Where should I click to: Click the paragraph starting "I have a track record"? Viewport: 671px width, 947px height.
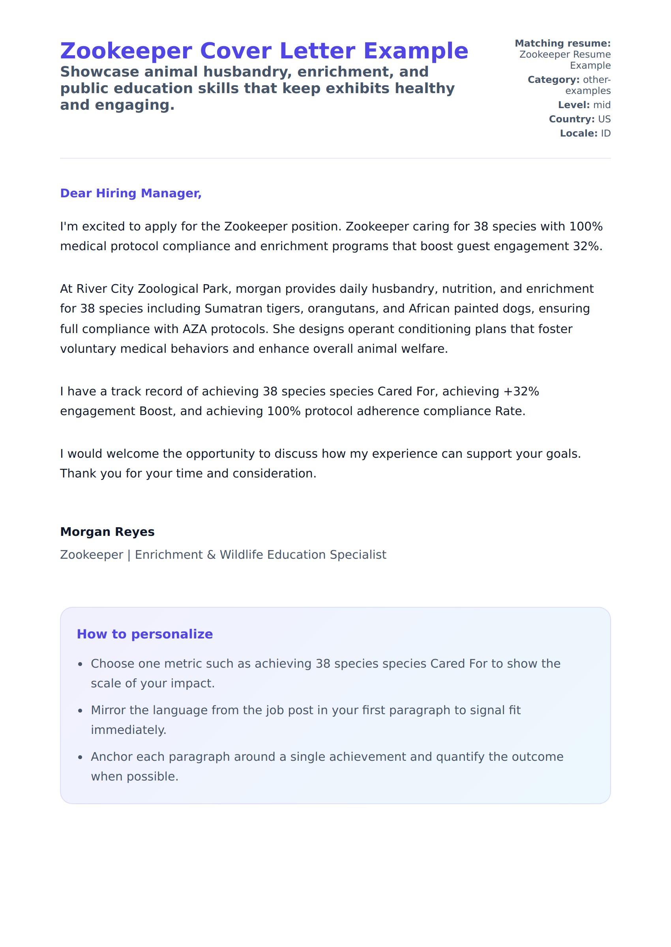tap(299, 401)
